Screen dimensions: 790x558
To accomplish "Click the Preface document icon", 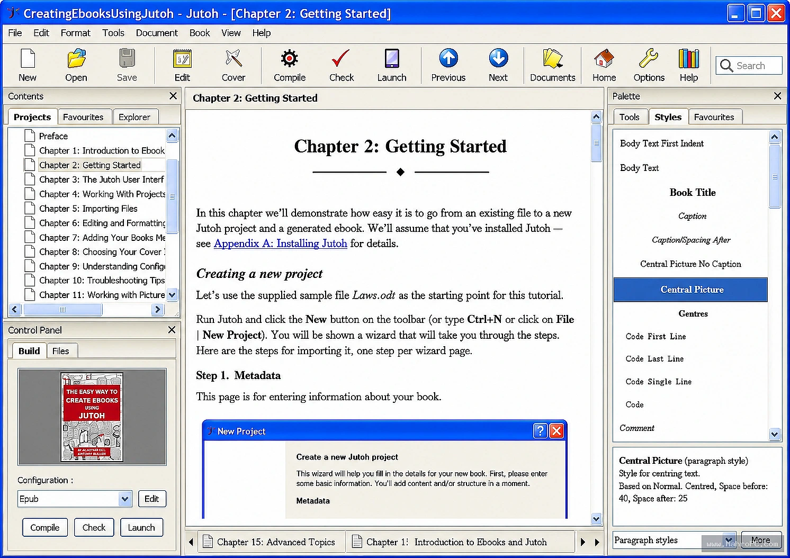I will (30, 136).
